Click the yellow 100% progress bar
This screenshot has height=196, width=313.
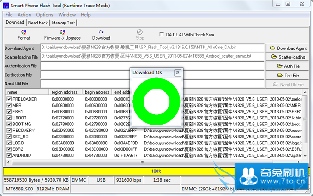pyautogui.click(x=156, y=171)
